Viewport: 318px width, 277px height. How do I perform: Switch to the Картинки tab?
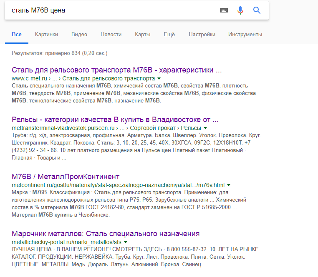click(46, 35)
